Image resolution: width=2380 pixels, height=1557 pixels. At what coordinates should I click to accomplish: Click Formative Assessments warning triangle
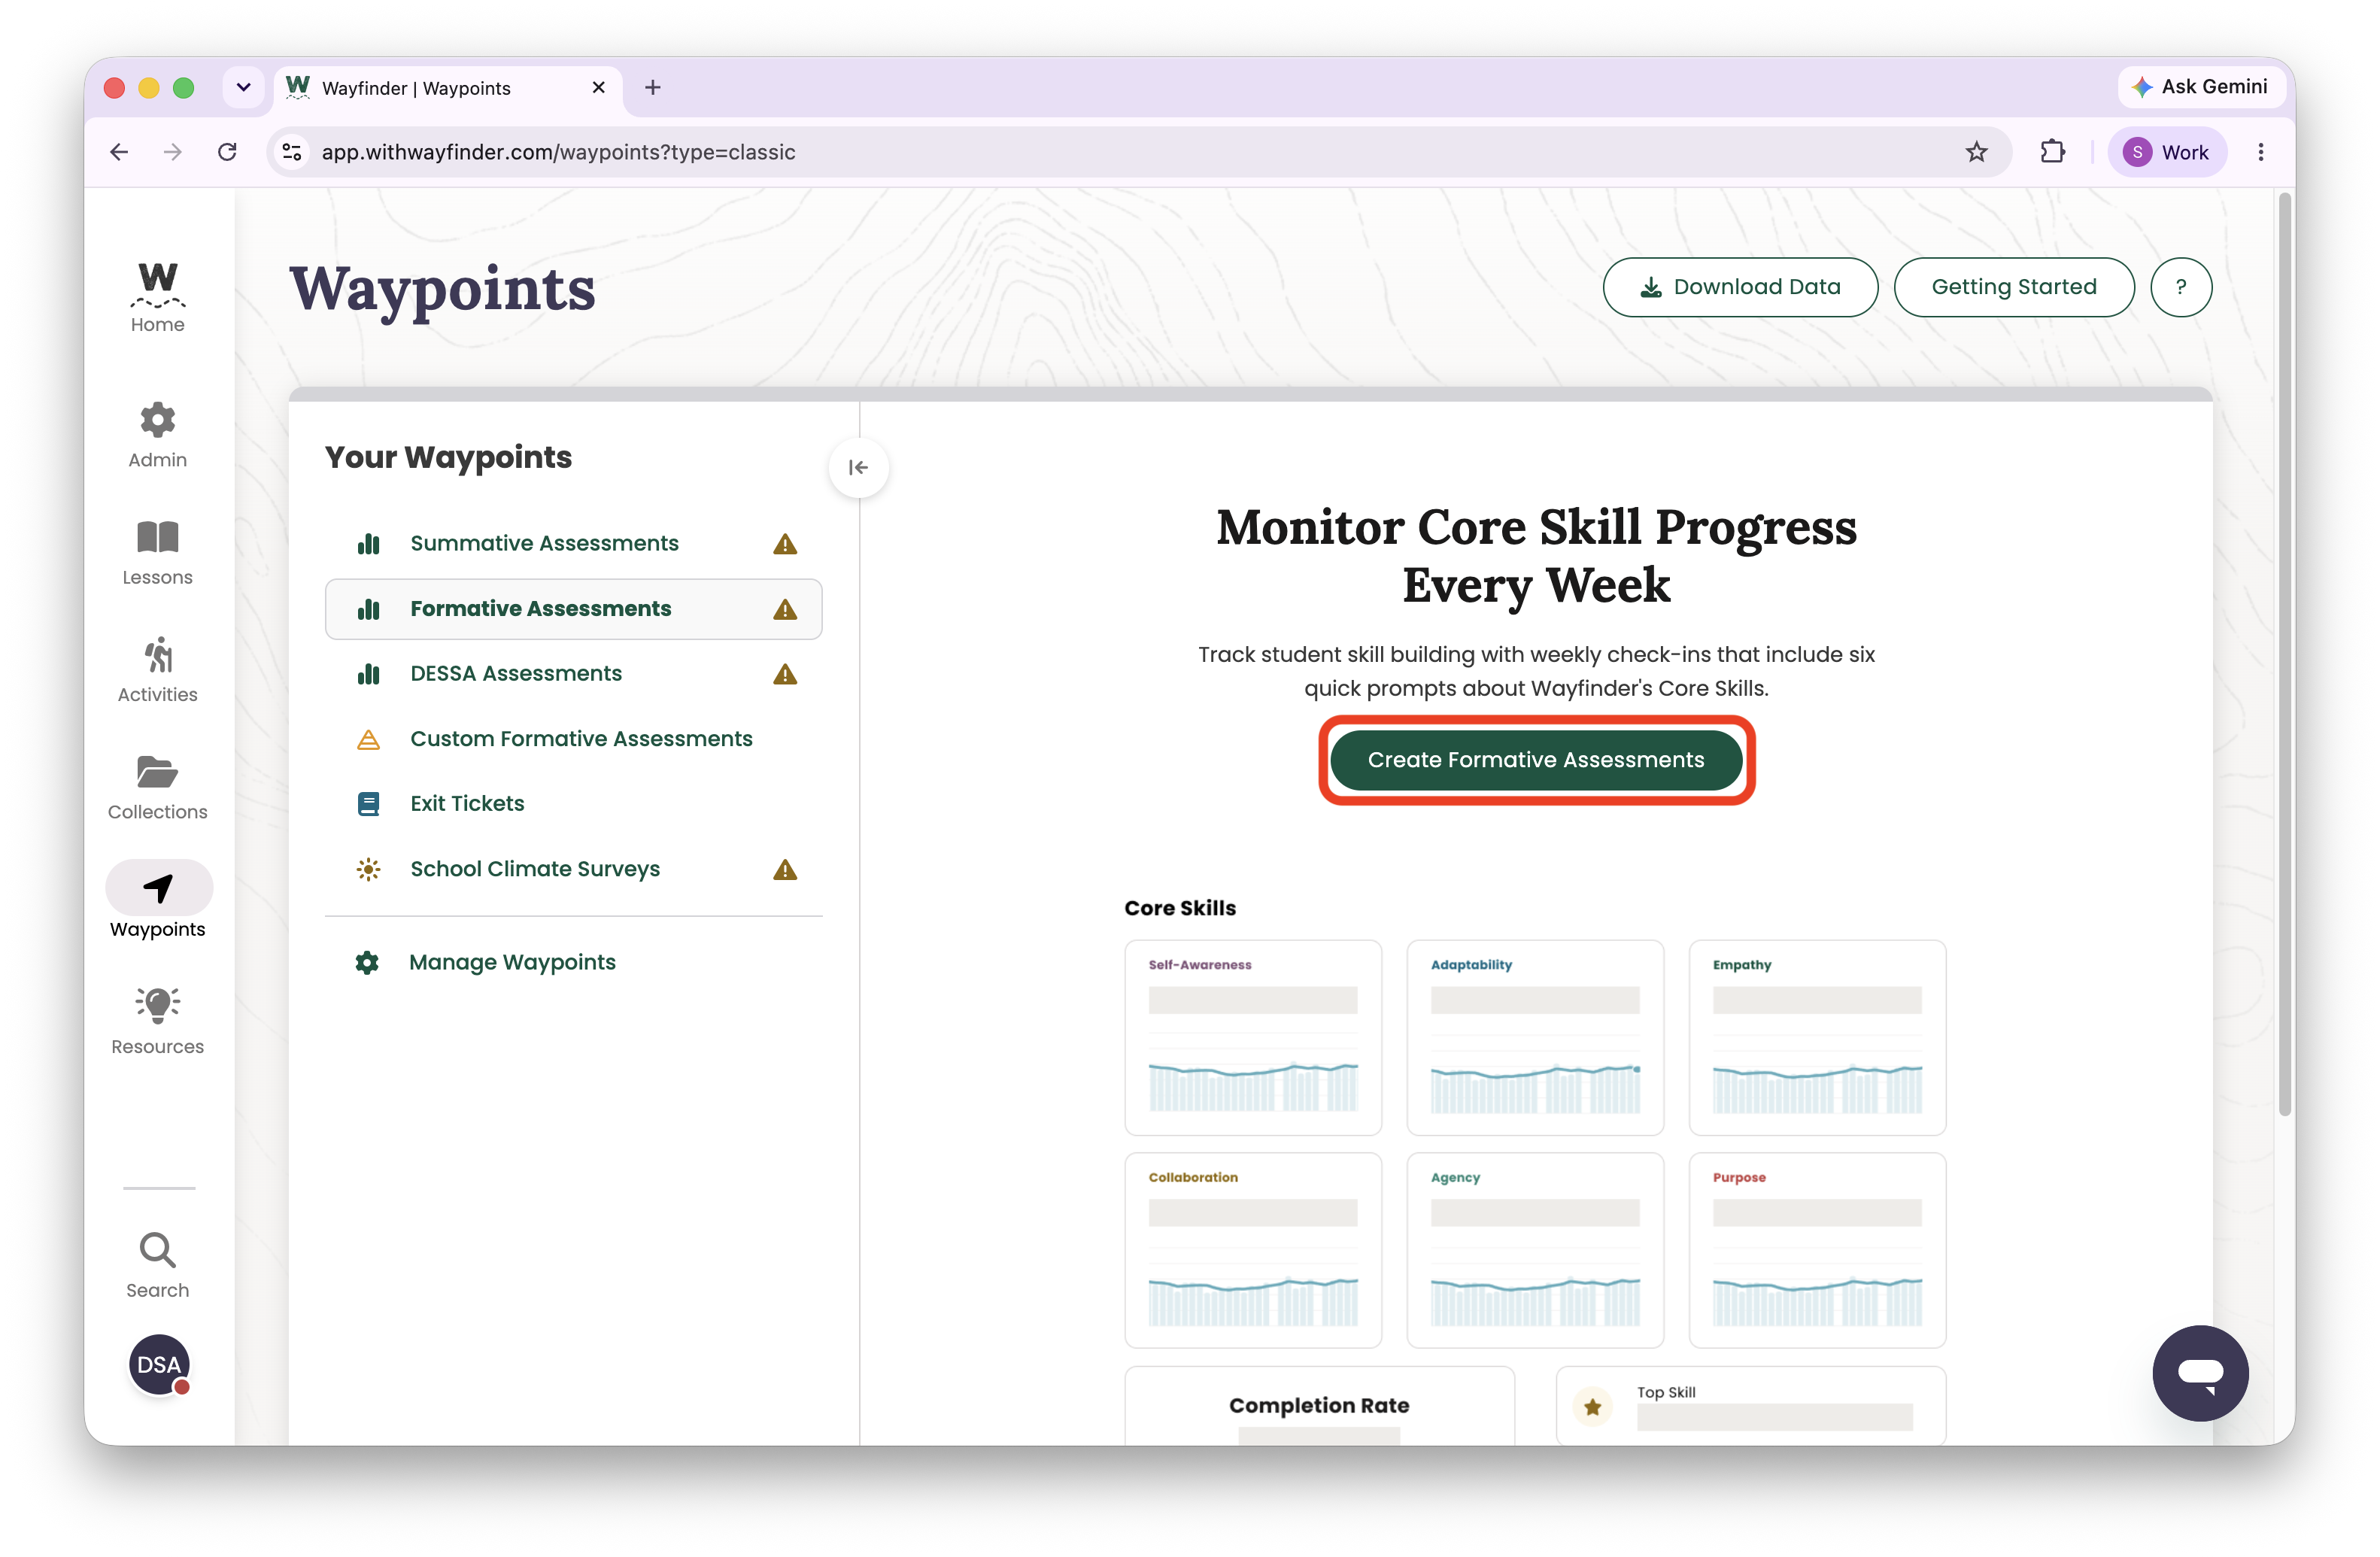(785, 609)
